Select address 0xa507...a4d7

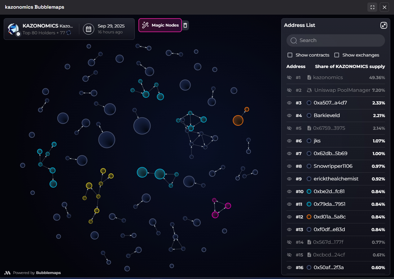330,103
